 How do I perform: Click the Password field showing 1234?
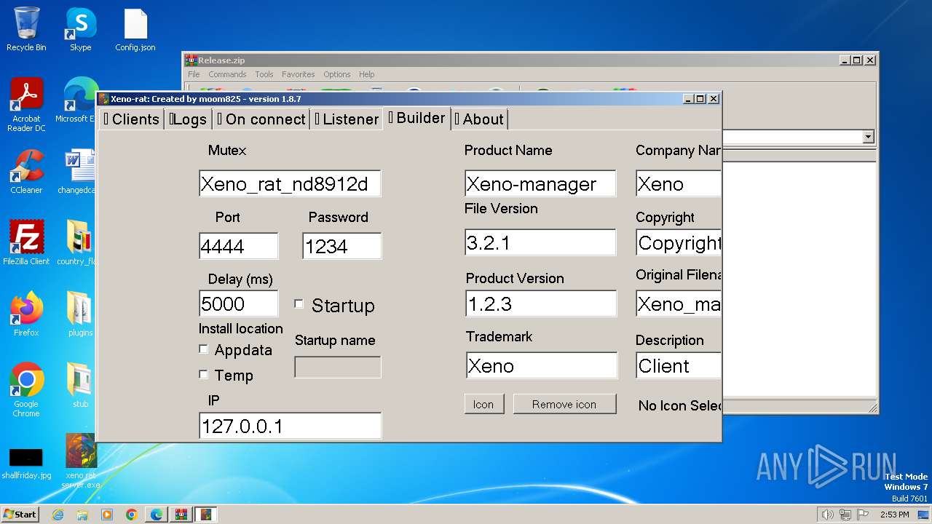342,246
